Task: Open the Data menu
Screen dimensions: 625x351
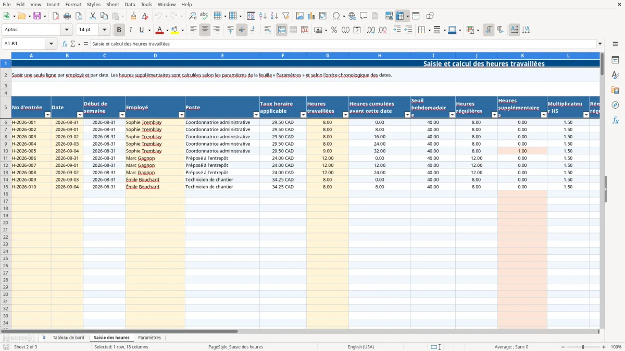Action: 130,4
